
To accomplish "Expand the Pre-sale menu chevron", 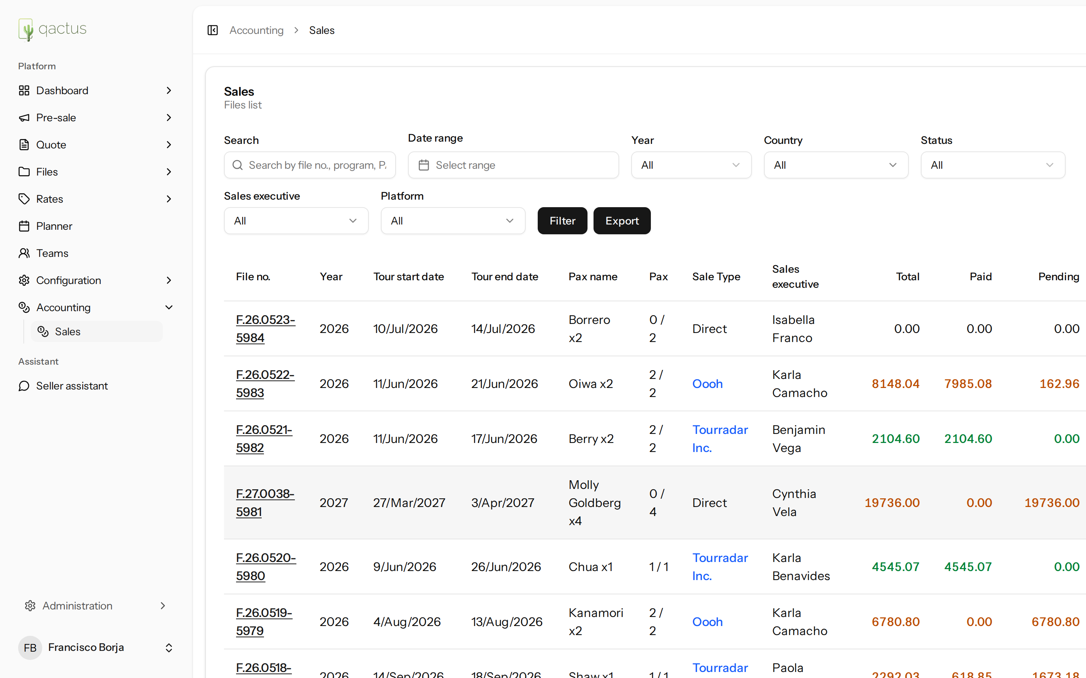I will [169, 118].
